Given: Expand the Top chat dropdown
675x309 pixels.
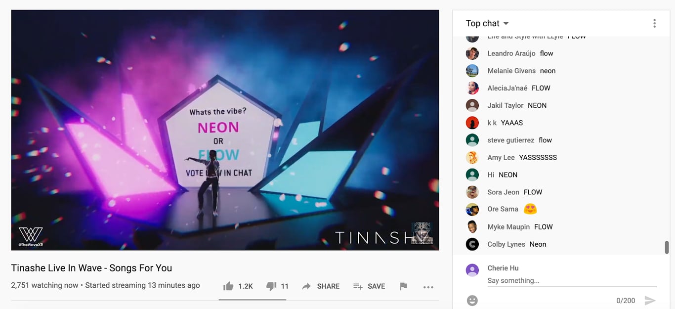Looking at the screenshot, I should 487,23.
